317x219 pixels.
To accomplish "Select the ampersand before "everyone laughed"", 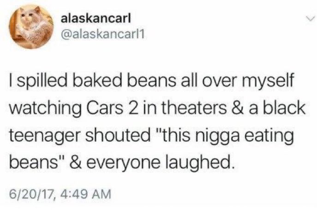I will [x=76, y=162].
